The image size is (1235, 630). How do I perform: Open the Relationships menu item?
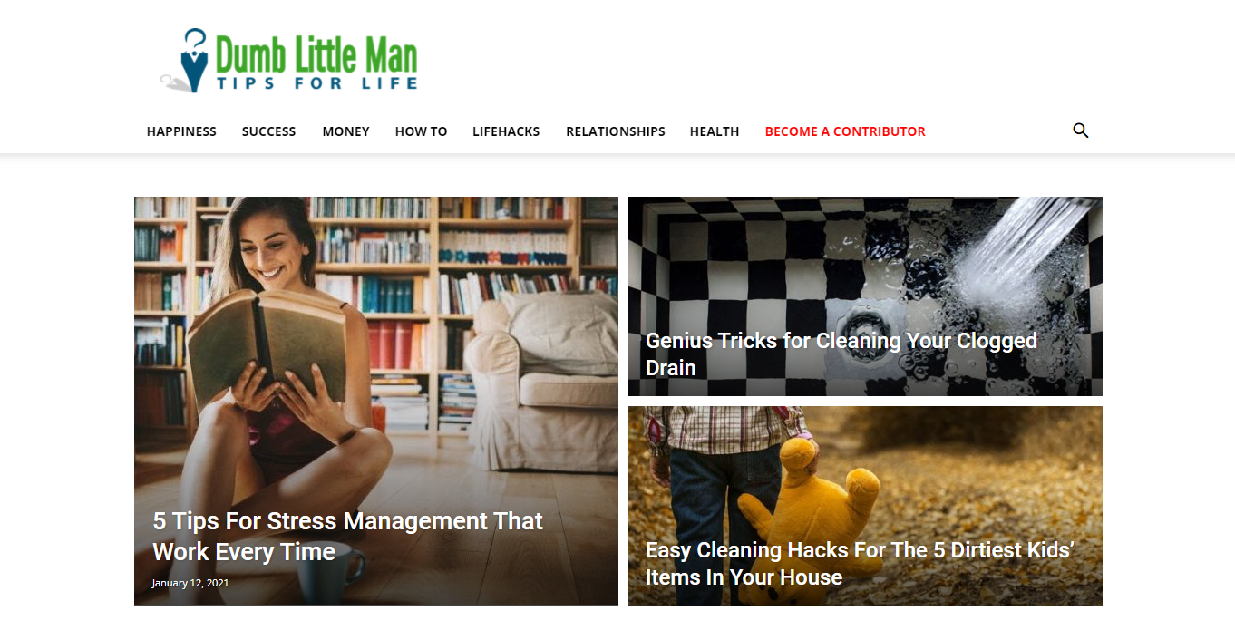(616, 131)
